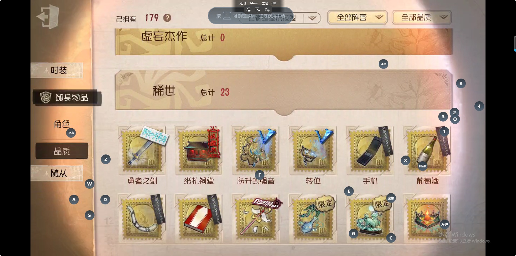Choose the 手机 phone accessory stamp
Image resolution: width=516 pixels, height=256 pixels.
(370, 149)
